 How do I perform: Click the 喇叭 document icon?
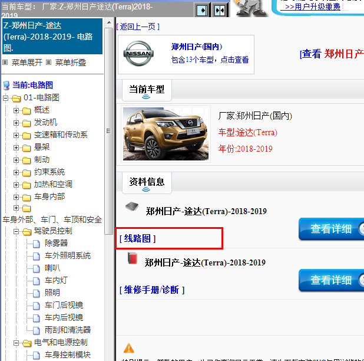pos(36,269)
